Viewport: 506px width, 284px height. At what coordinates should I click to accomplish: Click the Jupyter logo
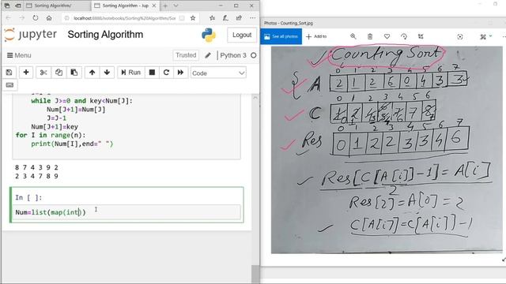tap(30, 35)
